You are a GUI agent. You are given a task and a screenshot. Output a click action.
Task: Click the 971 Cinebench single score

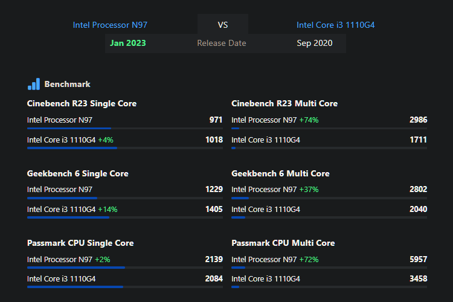(216, 120)
